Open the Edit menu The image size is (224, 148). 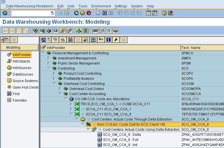61,6
